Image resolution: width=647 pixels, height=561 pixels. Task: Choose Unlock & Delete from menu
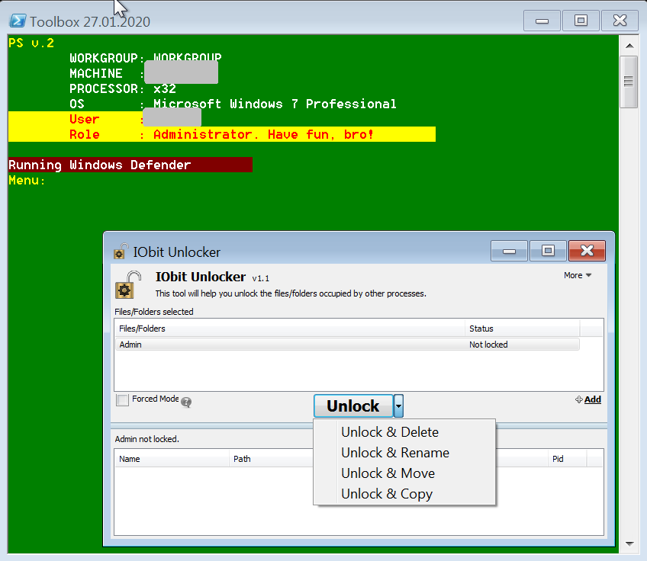tap(390, 432)
